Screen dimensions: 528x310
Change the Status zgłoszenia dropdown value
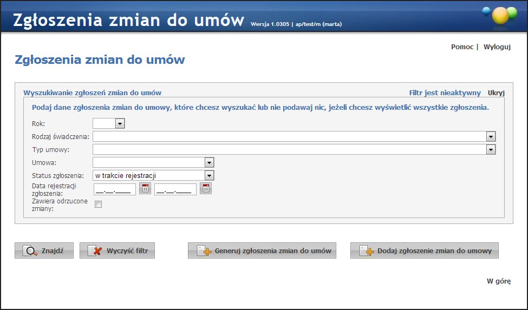pos(209,175)
